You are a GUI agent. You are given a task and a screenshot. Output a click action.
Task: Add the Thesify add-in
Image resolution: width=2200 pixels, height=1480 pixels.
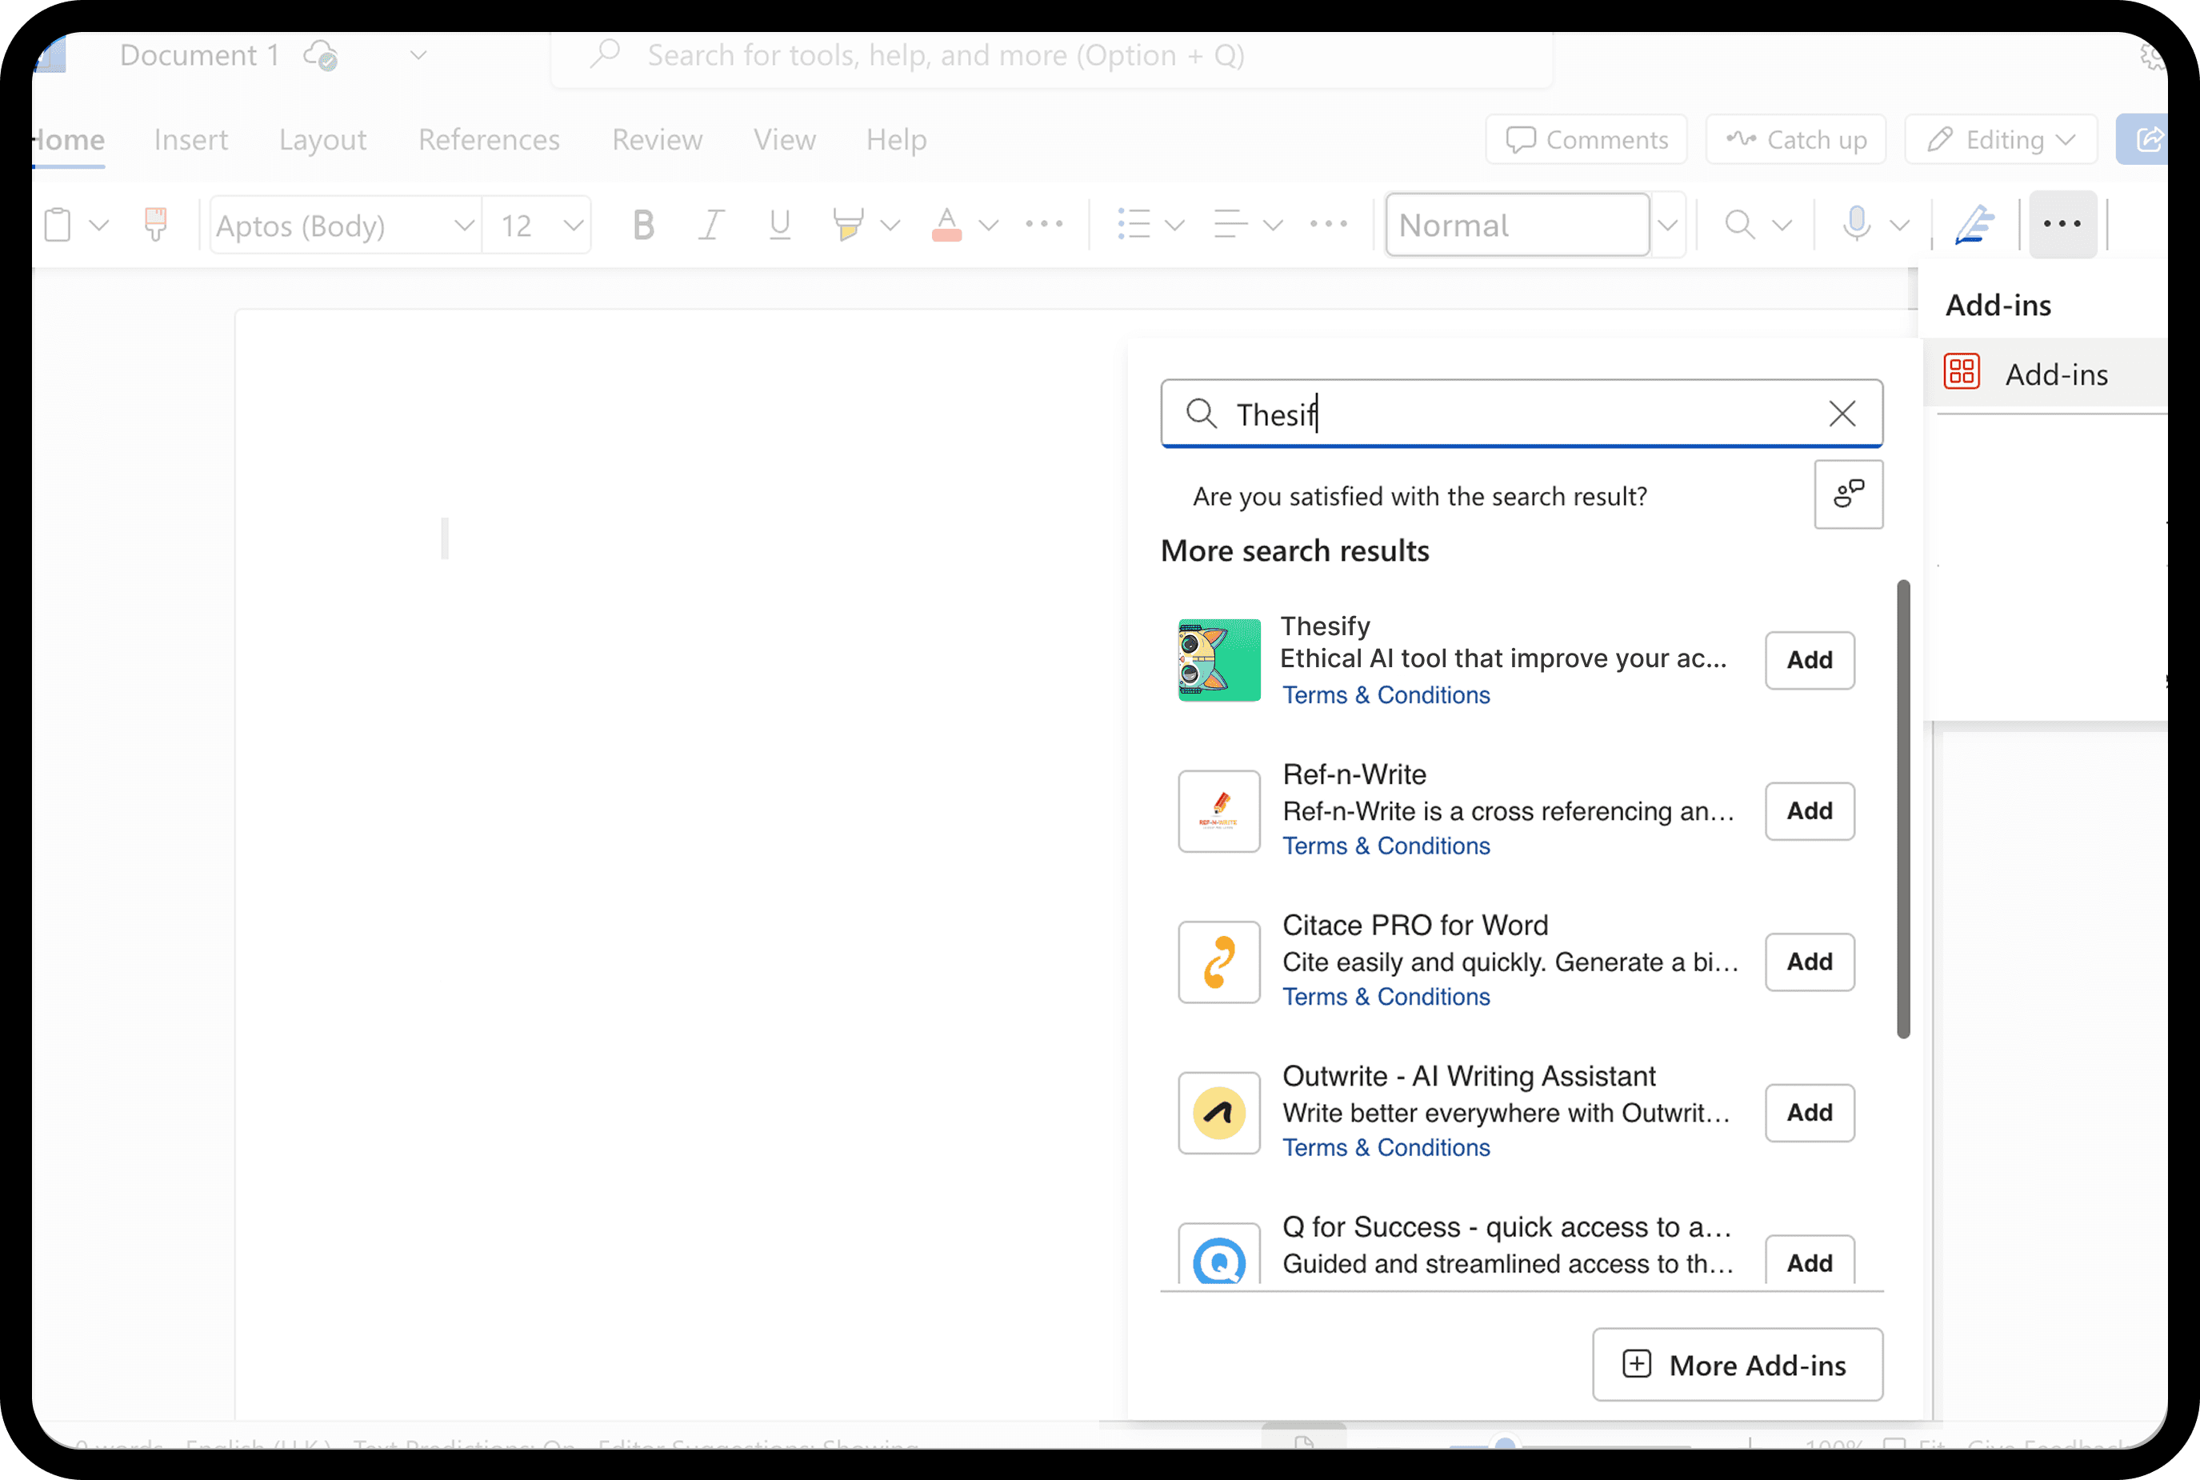click(x=1810, y=660)
